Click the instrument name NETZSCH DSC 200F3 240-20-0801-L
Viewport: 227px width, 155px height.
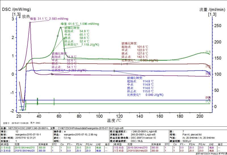tap(28, 128)
